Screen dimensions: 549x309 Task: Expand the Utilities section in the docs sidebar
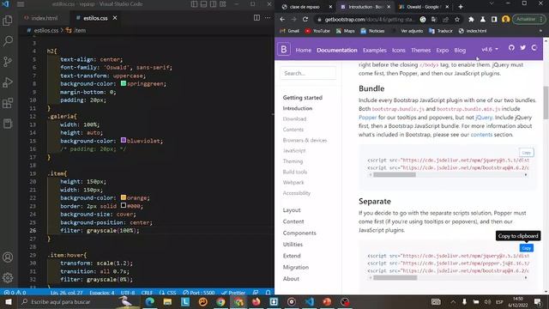tap(293, 244)
